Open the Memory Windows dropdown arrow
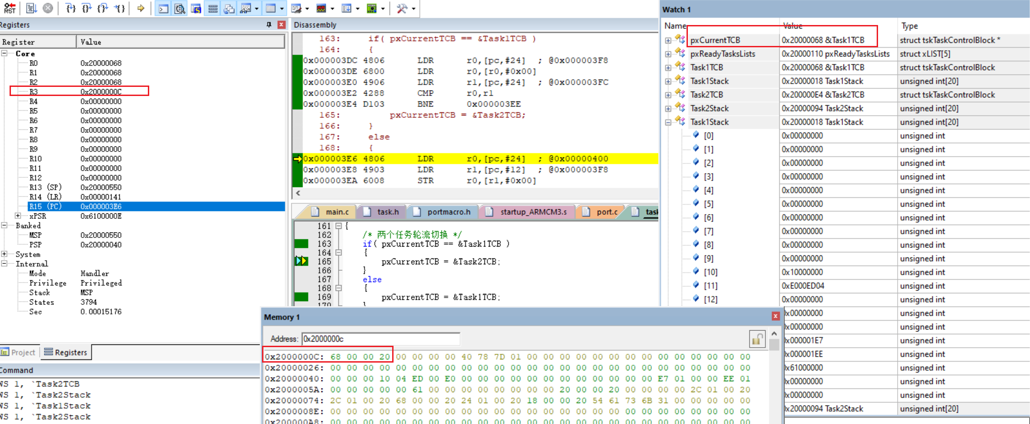Image resolution: width=1030 pixels, height=424 pixels. 282,9
